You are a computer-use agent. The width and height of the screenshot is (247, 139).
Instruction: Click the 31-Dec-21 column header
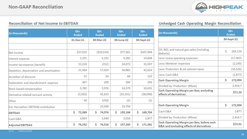click(78, 40)
